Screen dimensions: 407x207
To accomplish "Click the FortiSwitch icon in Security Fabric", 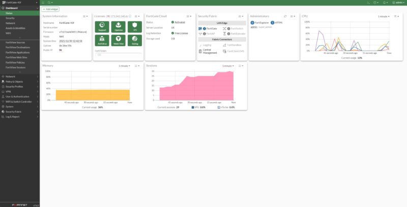I will pos(224,28).
